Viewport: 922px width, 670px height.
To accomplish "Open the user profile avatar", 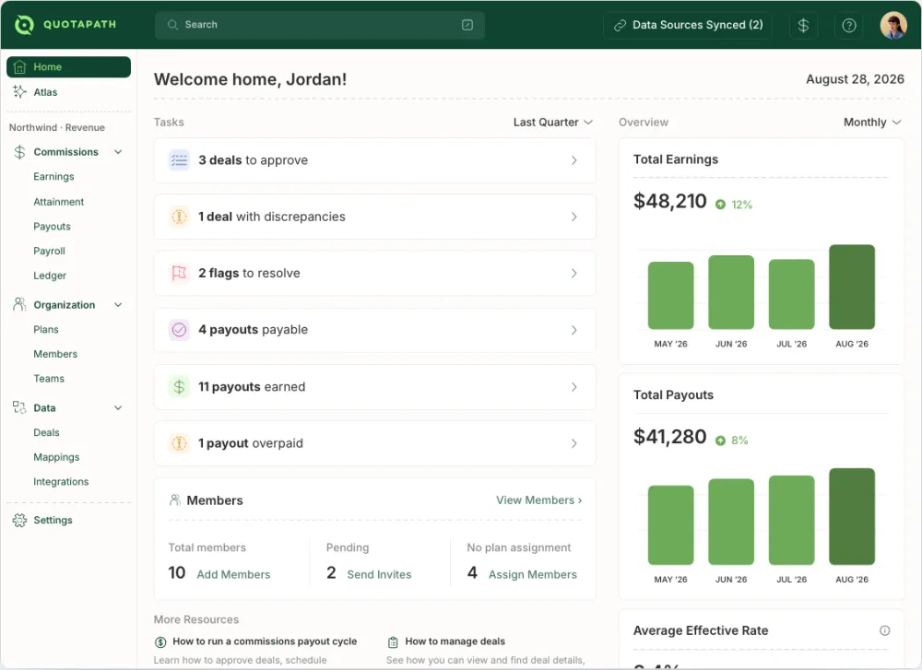I will pyautogui.click(x=893, y=25).
